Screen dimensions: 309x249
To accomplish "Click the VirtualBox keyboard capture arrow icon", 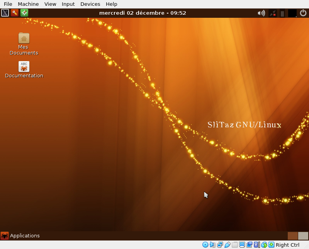I will 272,245.
